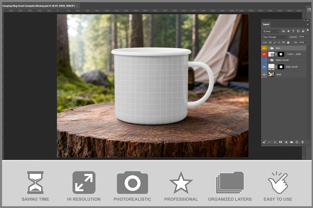Select the BASE layer photo thumbnail
This screenshot has height=208, width=313.
(271, 74)
